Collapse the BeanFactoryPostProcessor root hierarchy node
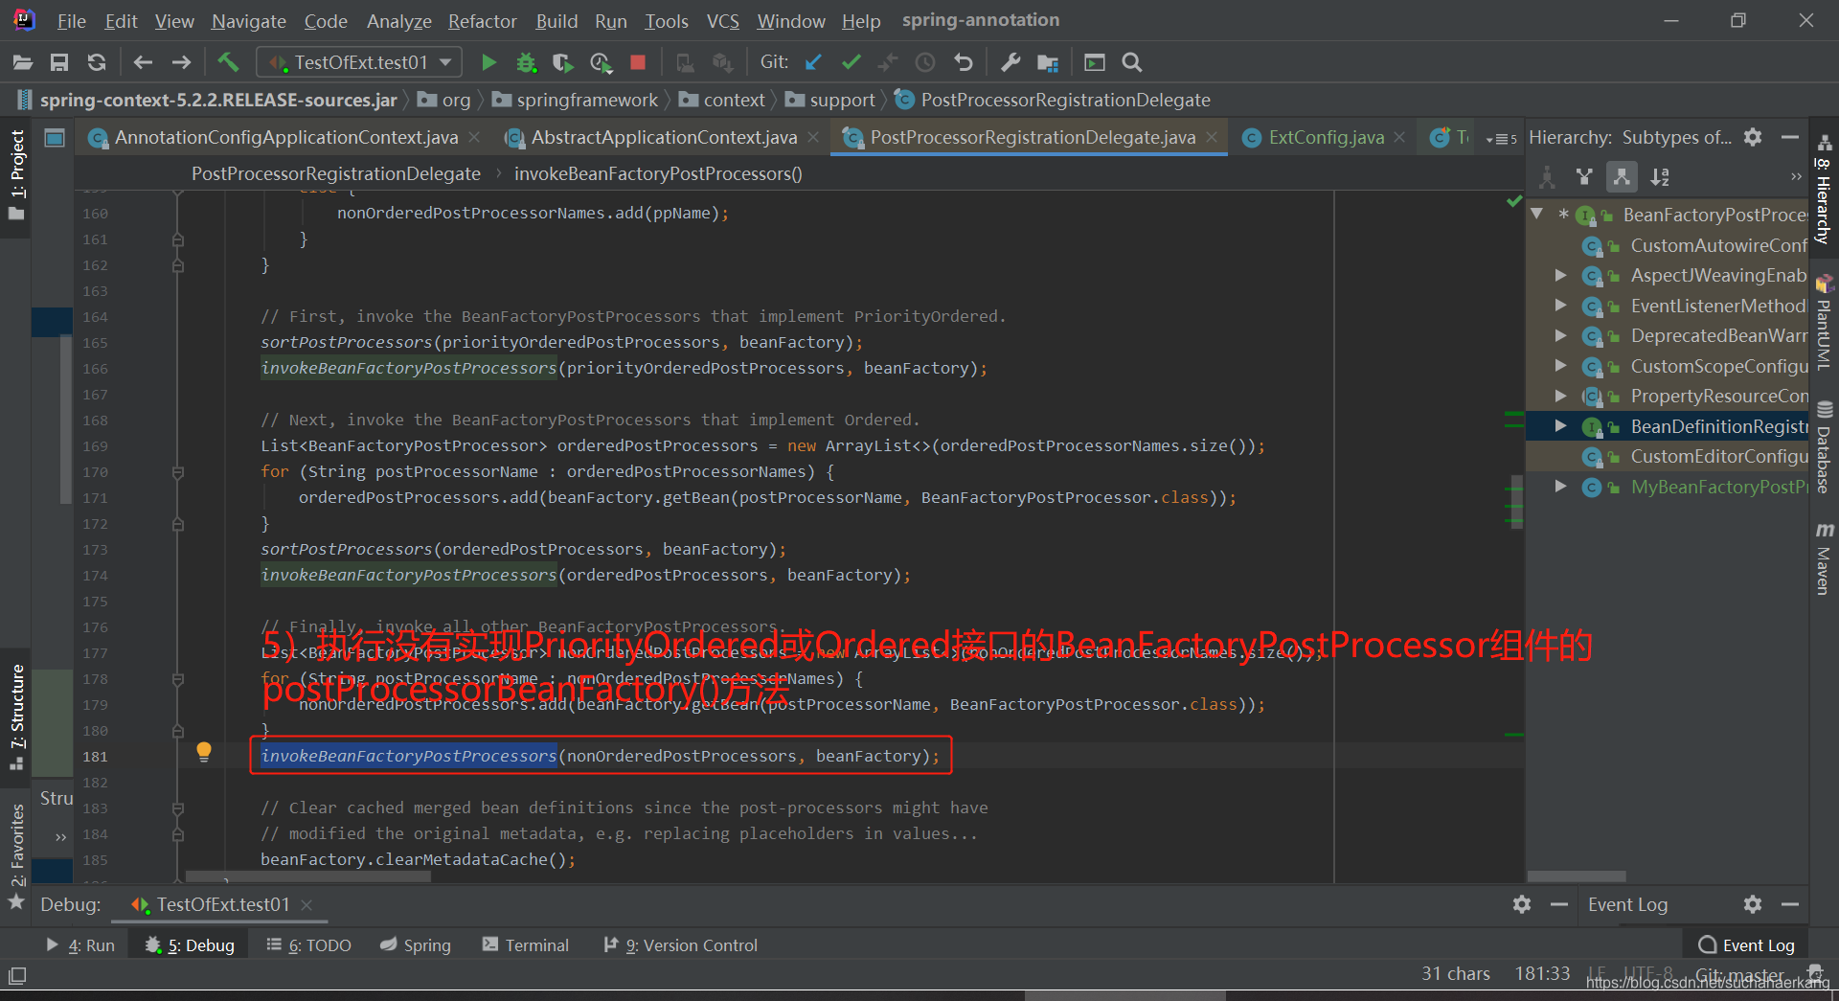This screenshot has height=1001, width=1839. (1537, 214)
